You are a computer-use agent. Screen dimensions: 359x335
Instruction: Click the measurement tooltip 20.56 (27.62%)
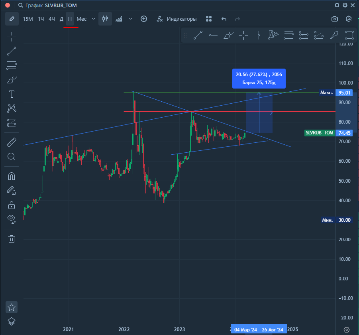click(x=259, y=78)
